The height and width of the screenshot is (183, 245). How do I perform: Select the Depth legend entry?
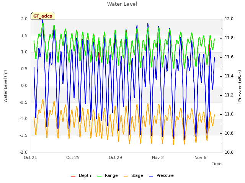pos(81,175)
